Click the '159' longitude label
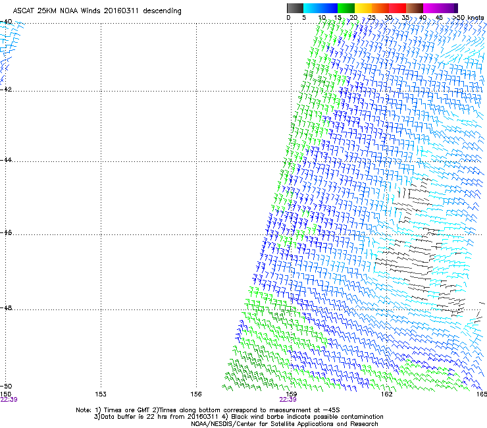 [291, 394]
